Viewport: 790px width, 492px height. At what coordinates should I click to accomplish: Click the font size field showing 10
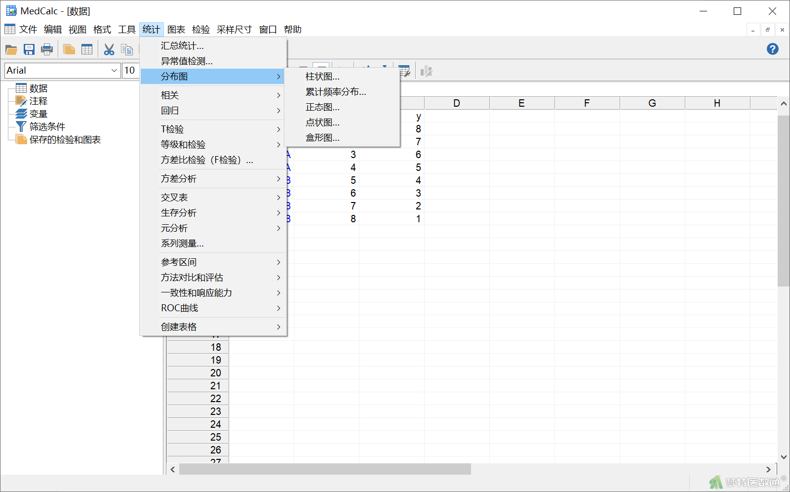131,70
